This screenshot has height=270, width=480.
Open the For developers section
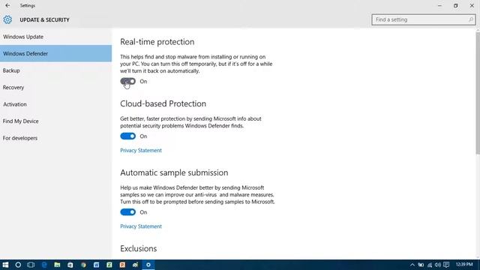click(55, 138)
